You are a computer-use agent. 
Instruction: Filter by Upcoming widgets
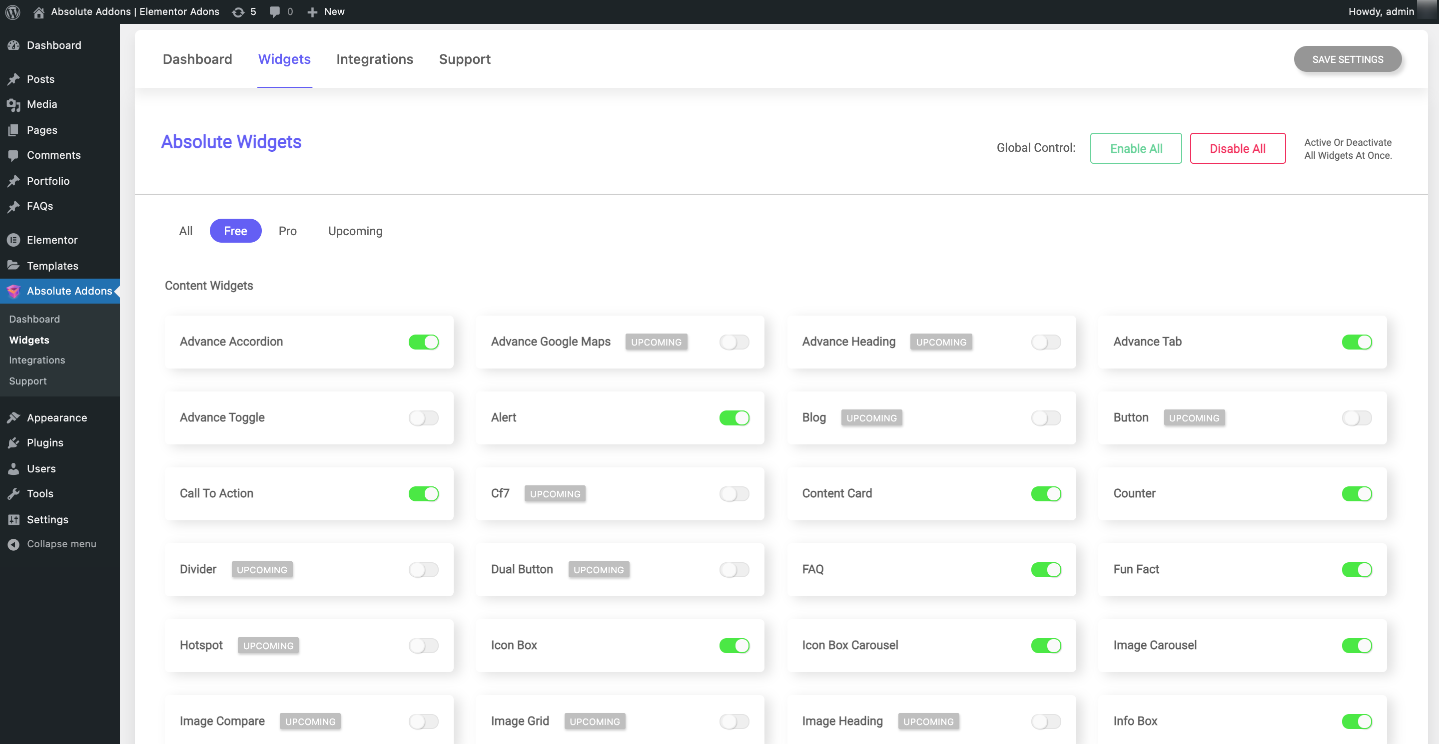point(355,231)
